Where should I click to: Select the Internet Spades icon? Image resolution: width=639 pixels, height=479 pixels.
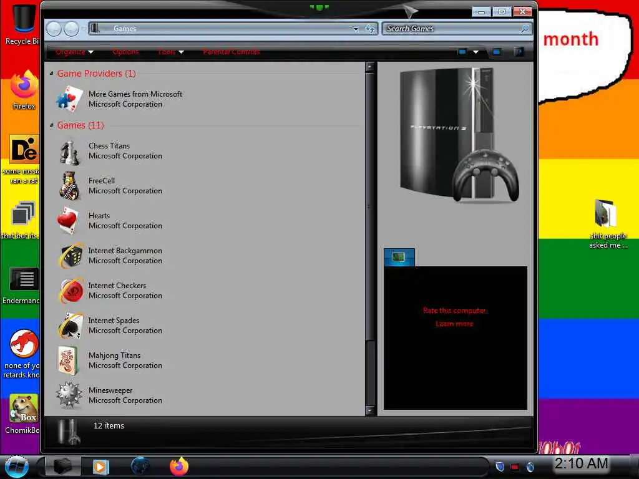click(70, 326)
